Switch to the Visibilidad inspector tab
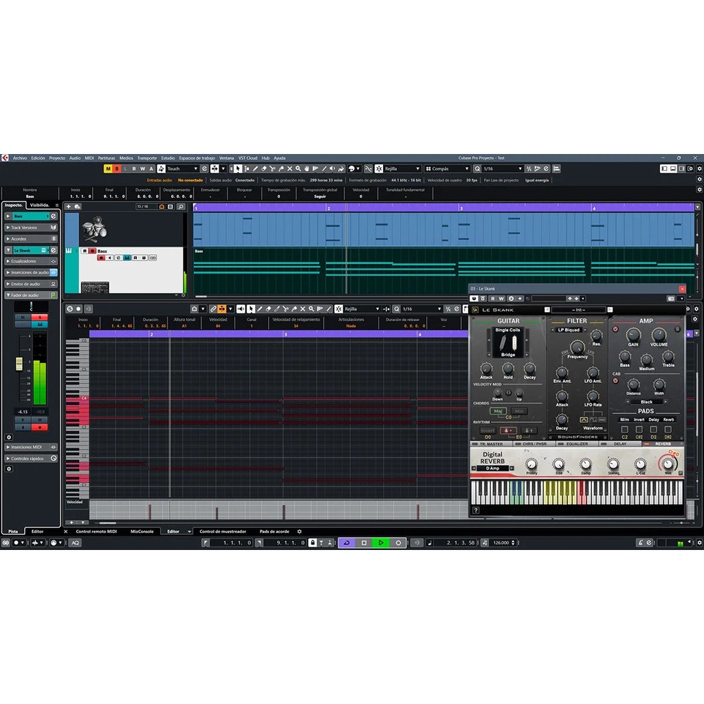Viewport: 704px width, 704px height. click(39, 205)
